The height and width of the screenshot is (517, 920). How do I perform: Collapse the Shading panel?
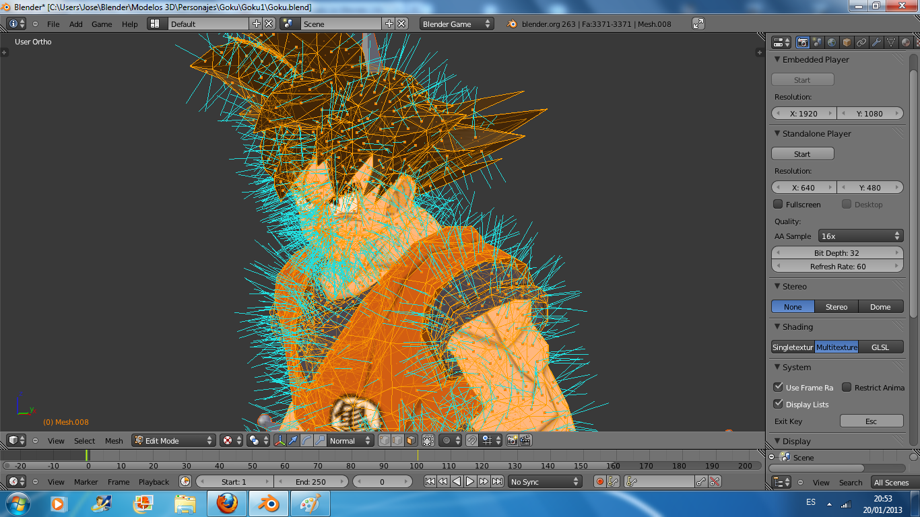tap(797, 327)
